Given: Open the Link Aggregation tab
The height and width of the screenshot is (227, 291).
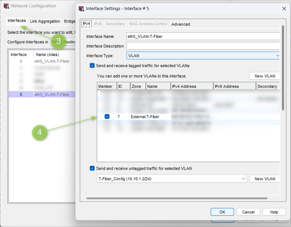Looking at the screenshot, I should tap(45, 21).
